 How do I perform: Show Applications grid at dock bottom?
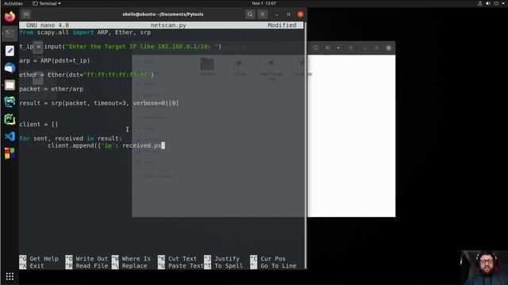click(10, 276)
